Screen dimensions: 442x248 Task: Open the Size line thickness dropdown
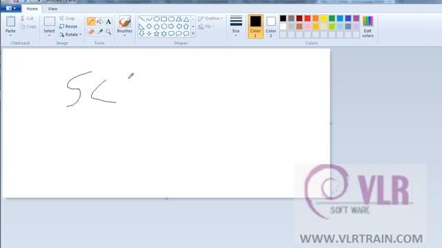(236, 26)
